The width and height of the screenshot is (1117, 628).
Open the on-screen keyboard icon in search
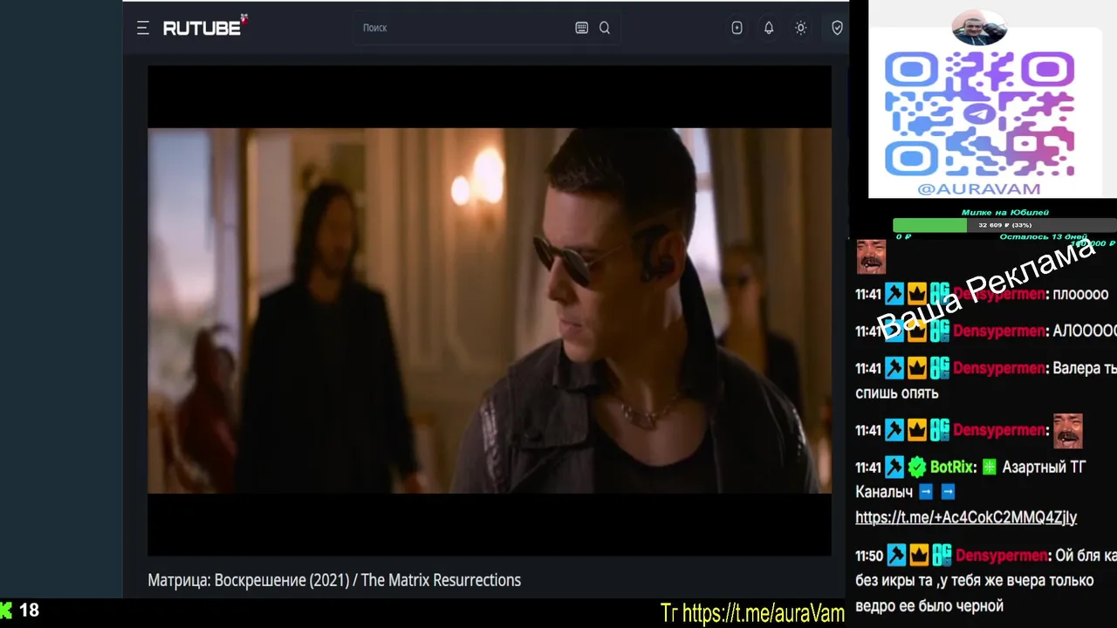click(582, 28)
